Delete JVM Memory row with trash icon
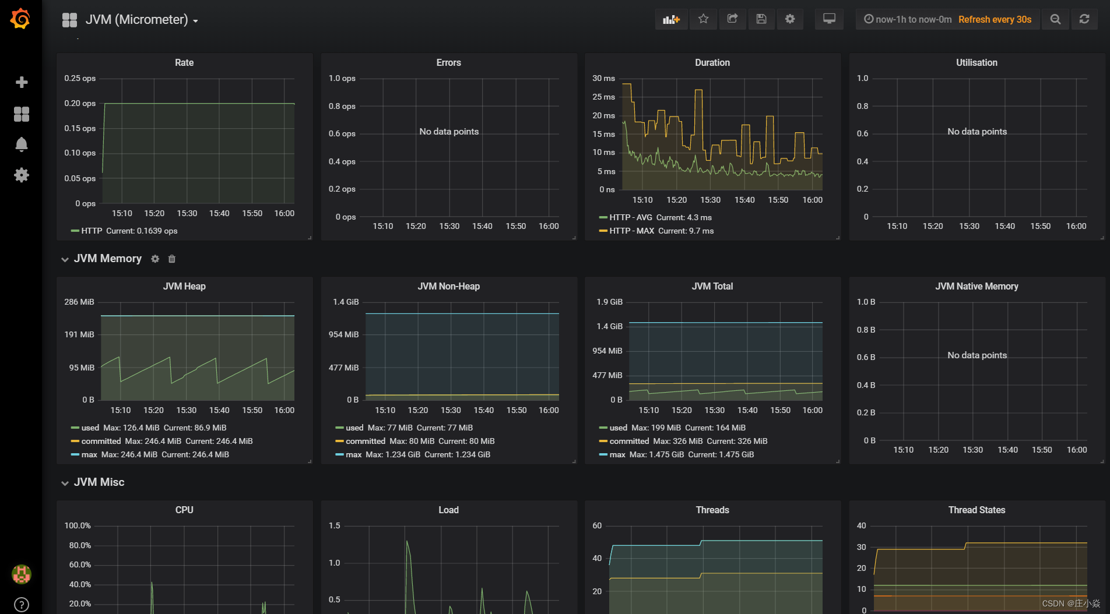The width and height of the screenshot is (1110, 614). (x=172, y=259)
